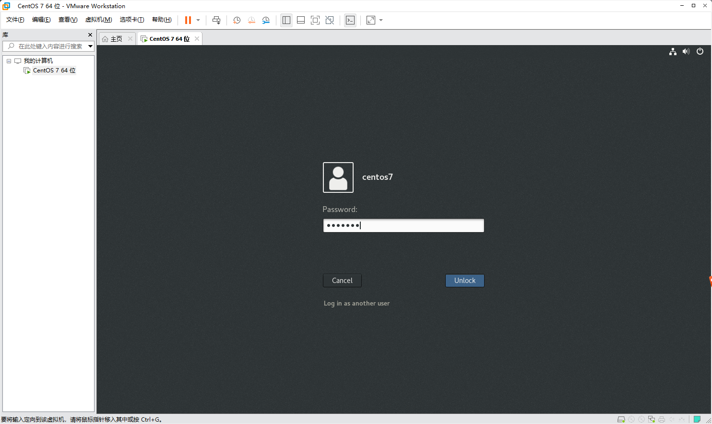Open the 帮助(H) menu
Viewport: 712px width, 424px height.
(x=162, y=20)
